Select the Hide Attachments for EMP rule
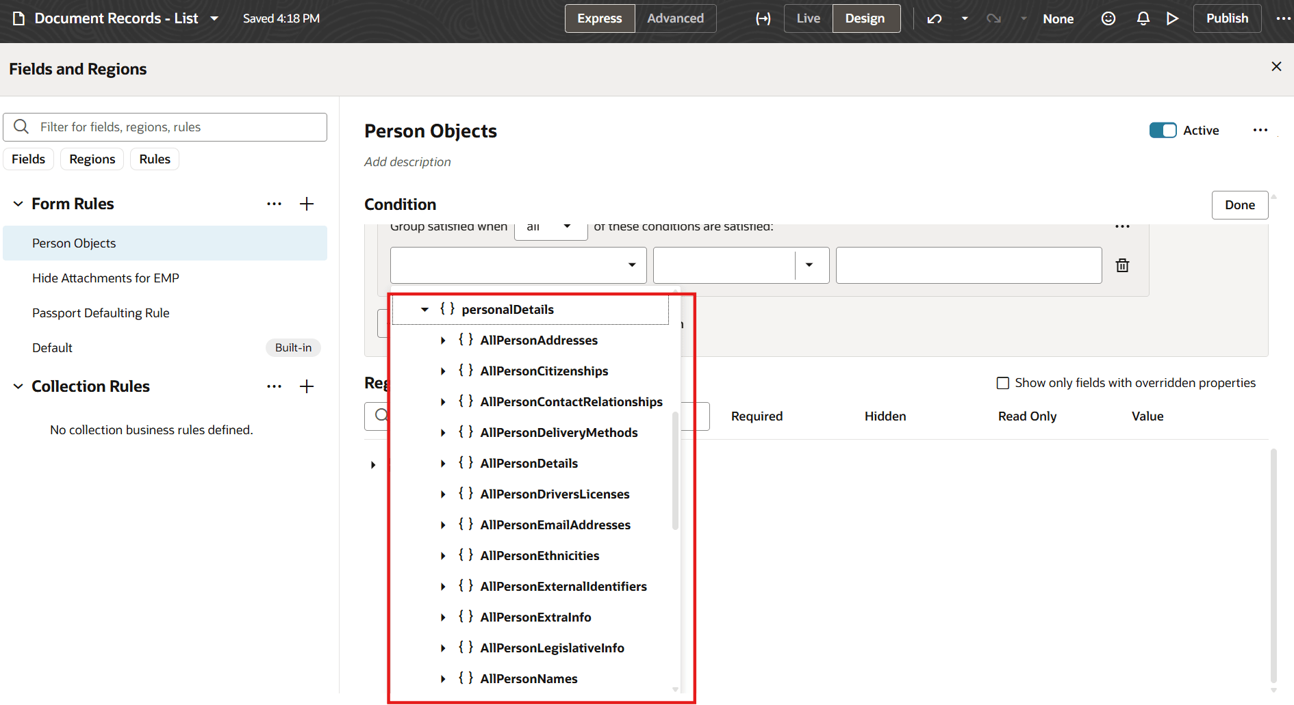The height and width of the screenshot is (705, 1294). (165, 278)
